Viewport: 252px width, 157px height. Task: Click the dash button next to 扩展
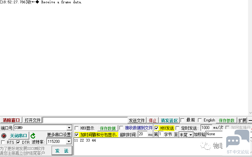pos(250,120)
